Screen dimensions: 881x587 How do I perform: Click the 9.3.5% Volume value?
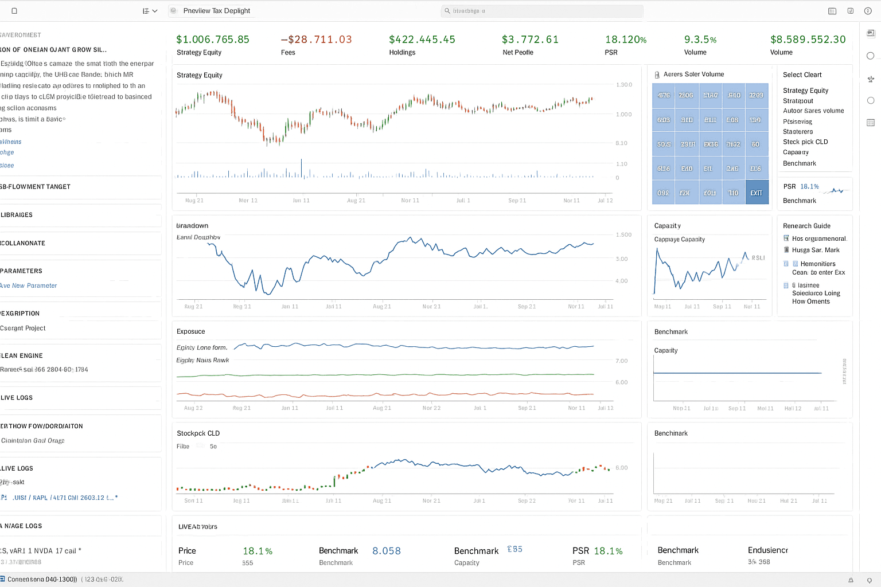click(700, 40)
